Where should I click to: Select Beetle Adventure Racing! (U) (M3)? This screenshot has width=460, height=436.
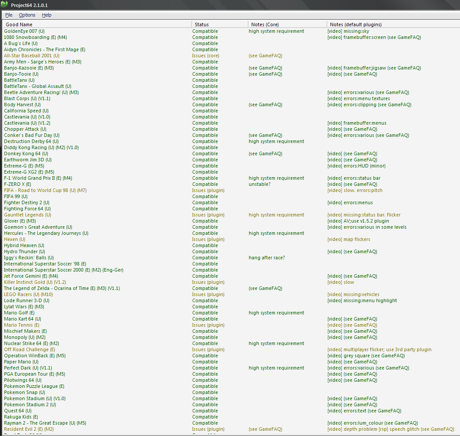[x=42, y=92]
